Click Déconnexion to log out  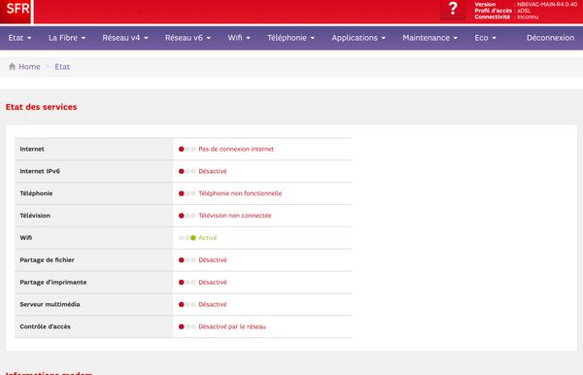550,38
